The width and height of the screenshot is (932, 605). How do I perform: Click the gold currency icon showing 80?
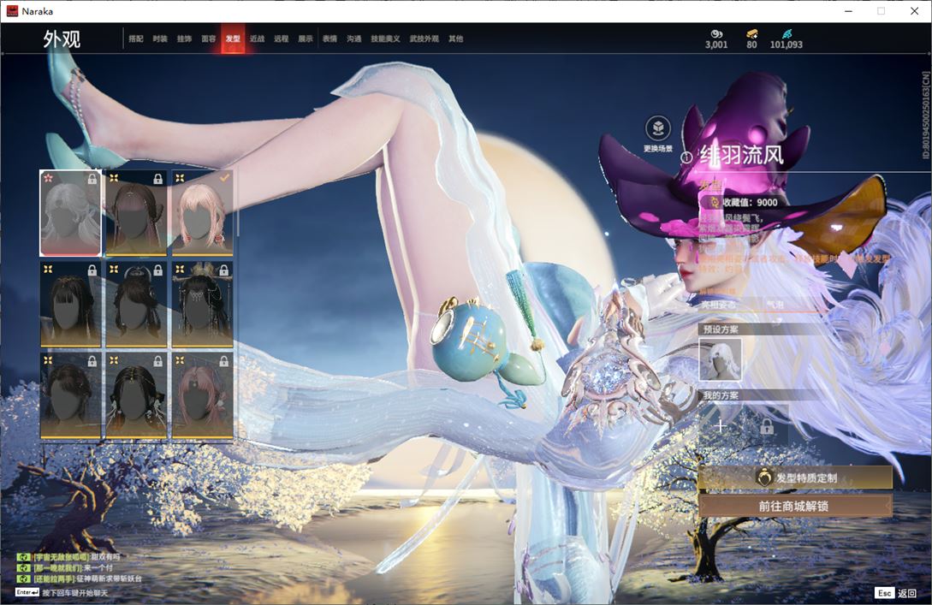[x=752, y=34]
